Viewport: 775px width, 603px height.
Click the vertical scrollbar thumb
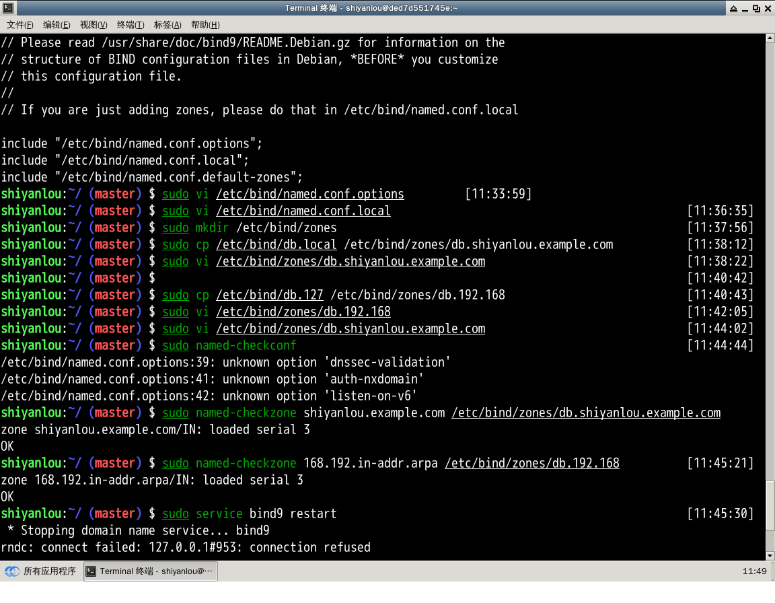(x=770, y=515)
